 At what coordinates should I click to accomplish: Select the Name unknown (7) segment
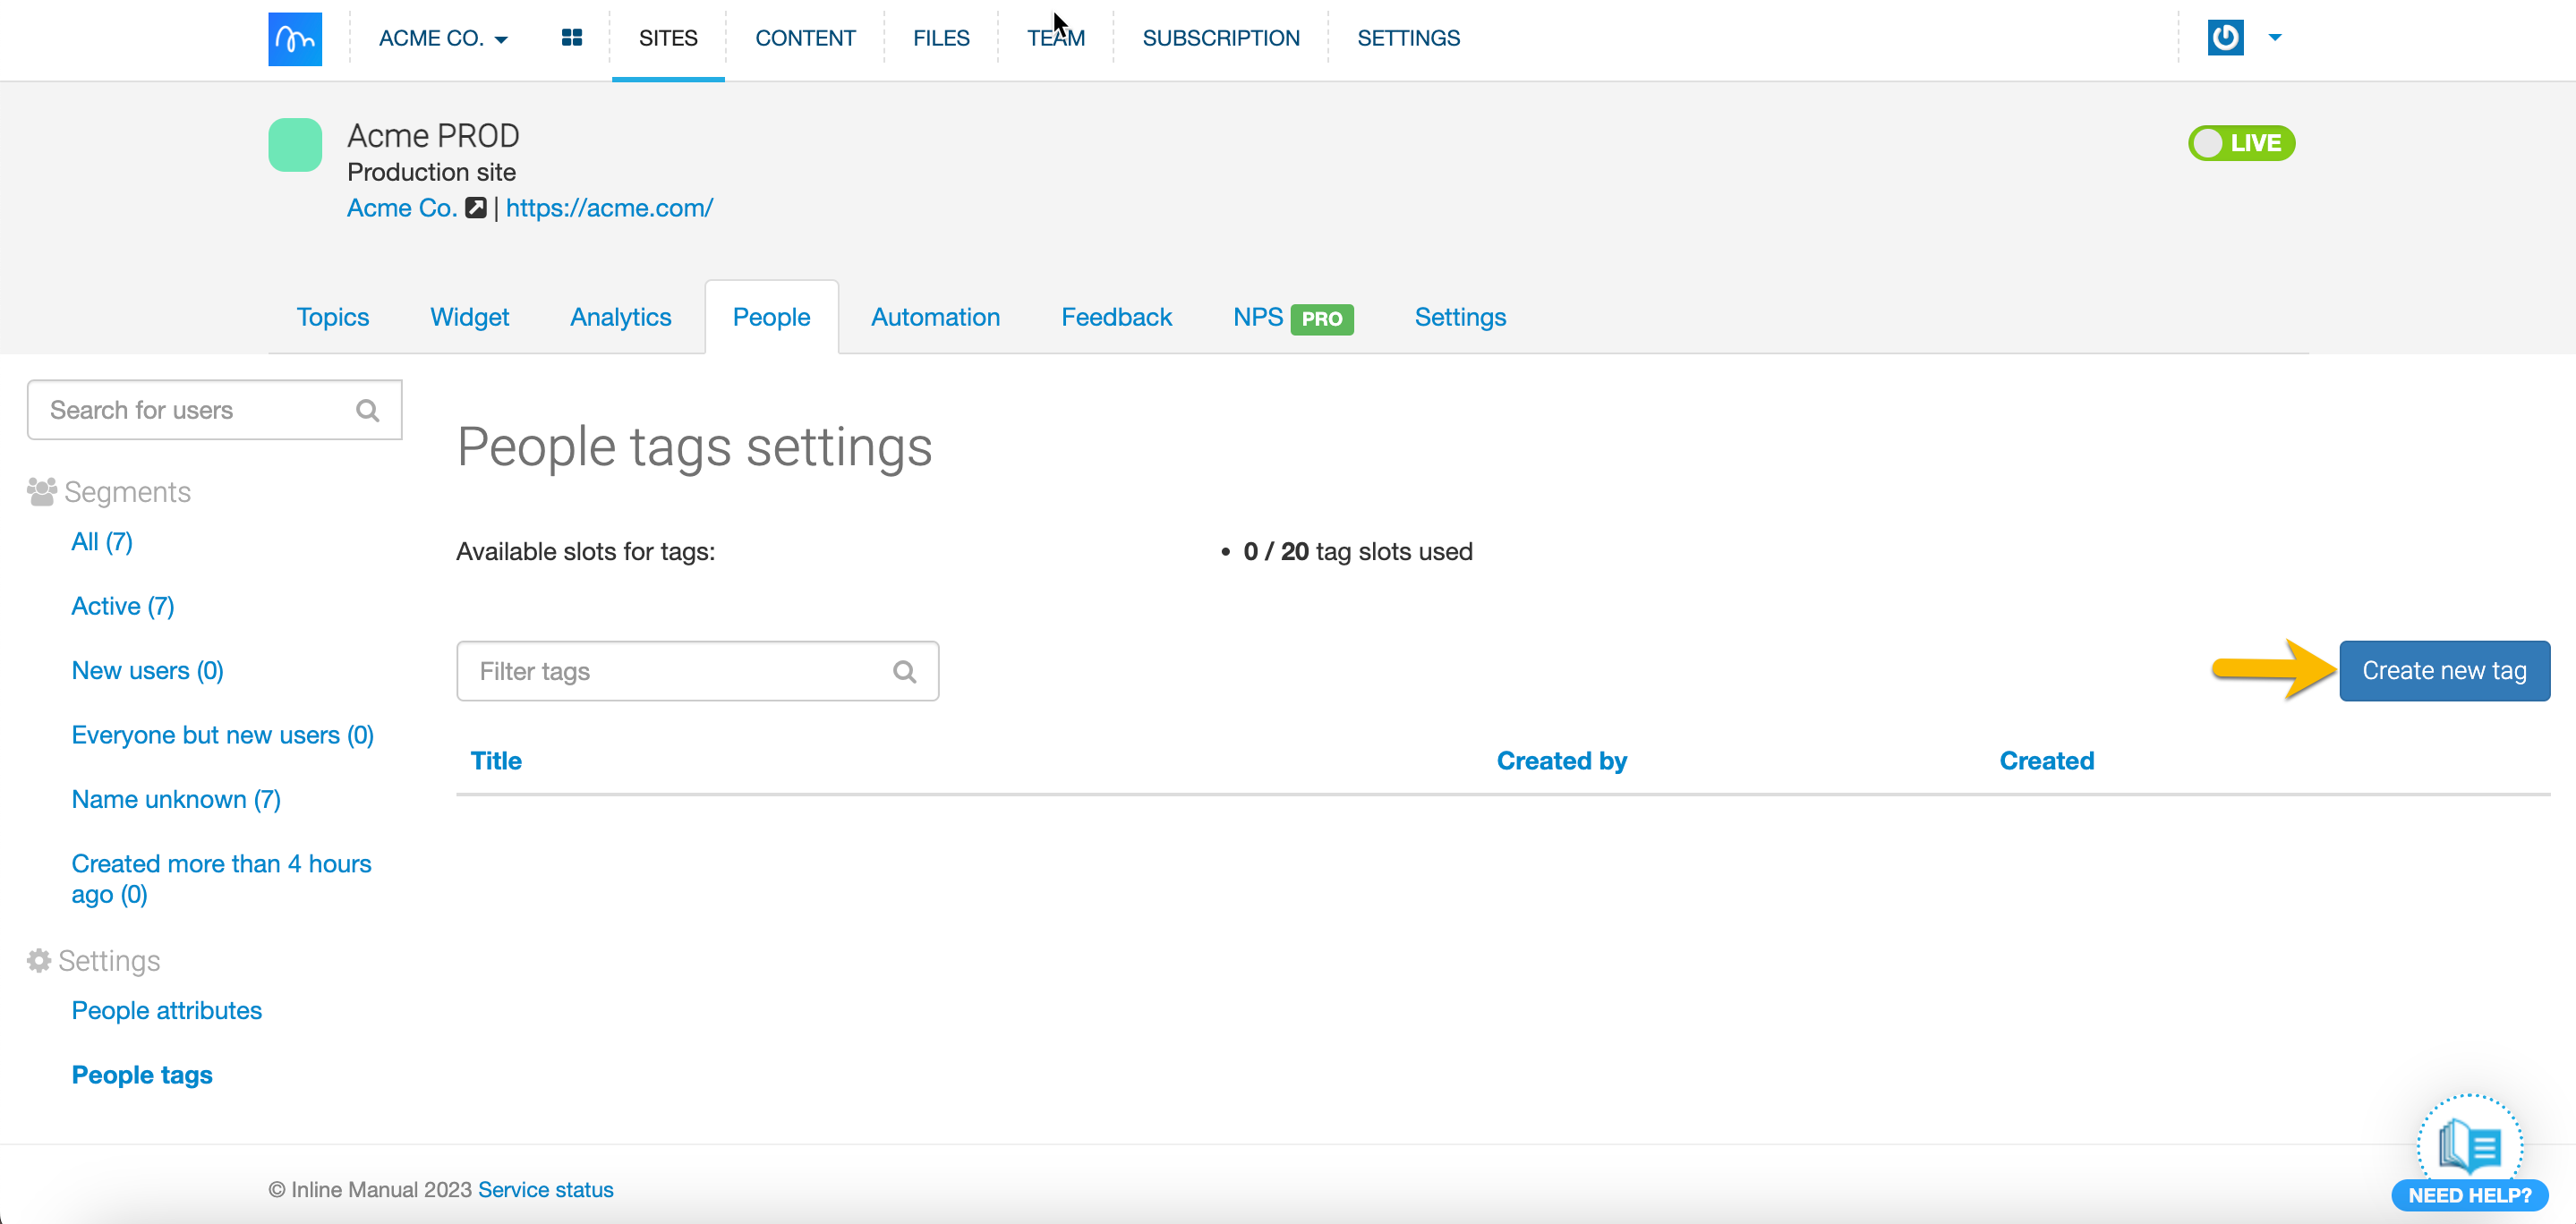(x=176, y=799)
